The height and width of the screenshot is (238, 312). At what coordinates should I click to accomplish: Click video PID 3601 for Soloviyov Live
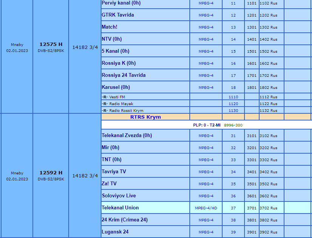point(252,196)
